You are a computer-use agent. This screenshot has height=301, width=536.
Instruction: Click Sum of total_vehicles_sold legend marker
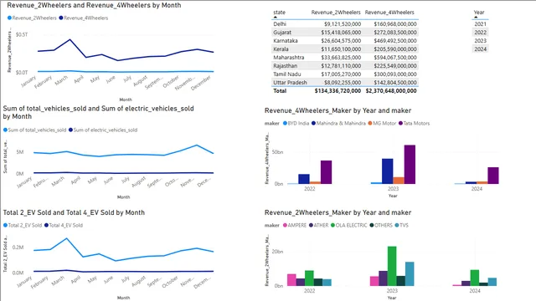pyautogui.click(x=5, y=130)
